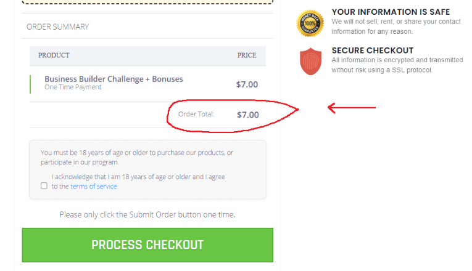Click the Secure Checkout heading
This screenshot has width=472, height=271.
pyautogui.click(x=373, y=51)
